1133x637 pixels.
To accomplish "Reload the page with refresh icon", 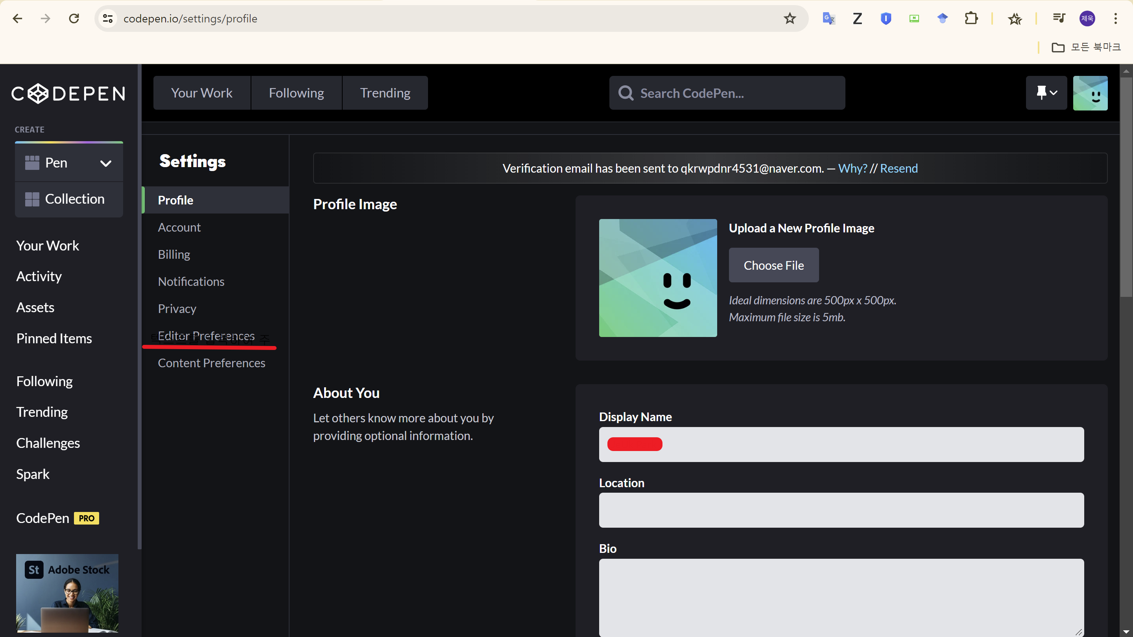I will point(74,18).
